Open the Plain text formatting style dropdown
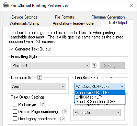 pyautogui.click(x=50, y=66)
